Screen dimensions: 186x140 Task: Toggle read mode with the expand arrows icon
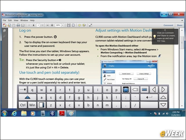pos(90,25)
